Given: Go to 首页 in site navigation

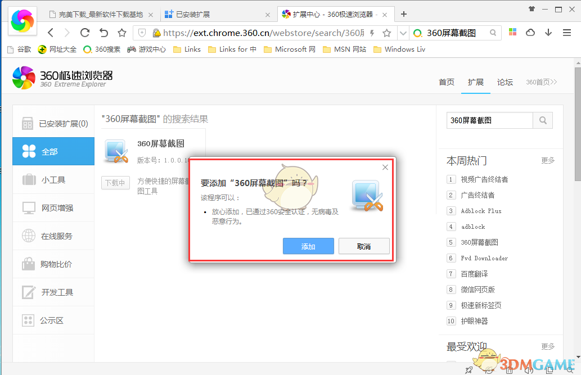Looking at the screenshot, I should [x=447, y=82].
